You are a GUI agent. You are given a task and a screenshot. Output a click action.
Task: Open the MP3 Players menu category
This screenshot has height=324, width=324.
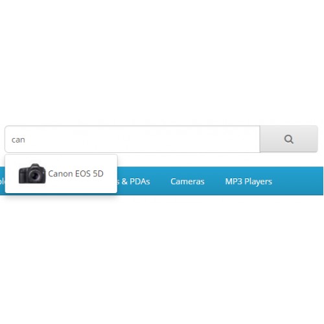[248, 181]
